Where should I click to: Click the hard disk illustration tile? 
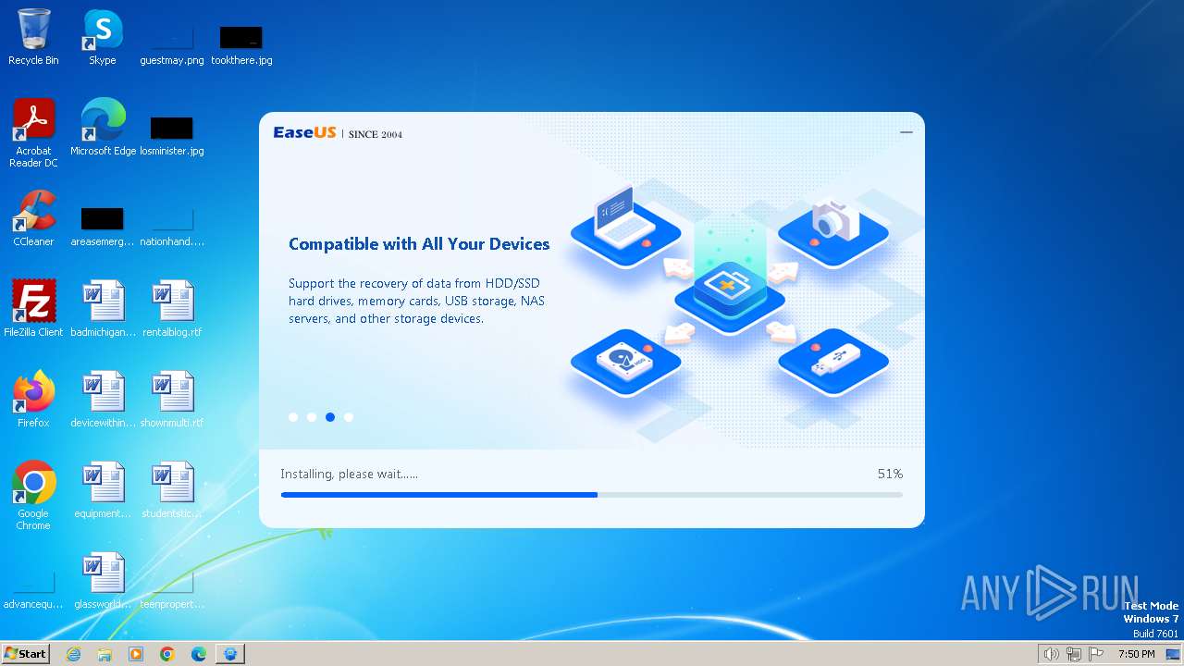[x=626, y=362]
